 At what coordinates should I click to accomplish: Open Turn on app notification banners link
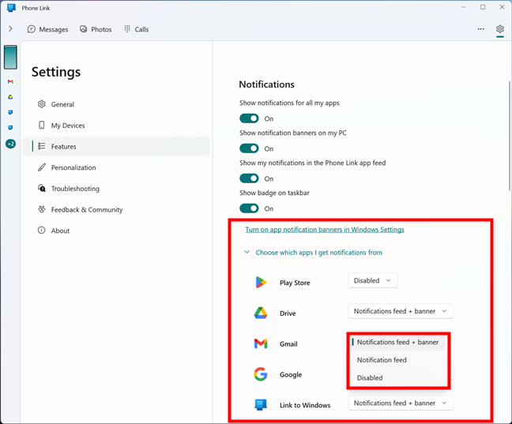click(325, 230)
